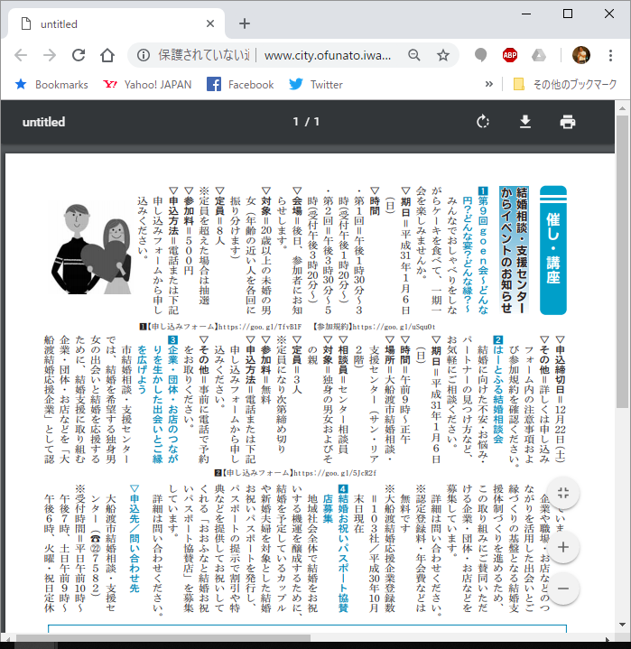Click the horizontal scrollbar thumb
This screenshot has height=649, width=631.
coord(162,638)
